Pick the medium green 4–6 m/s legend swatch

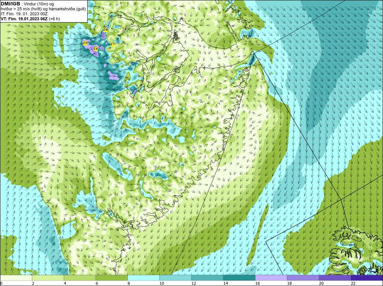pyautogui.click(x=80, y=278)
